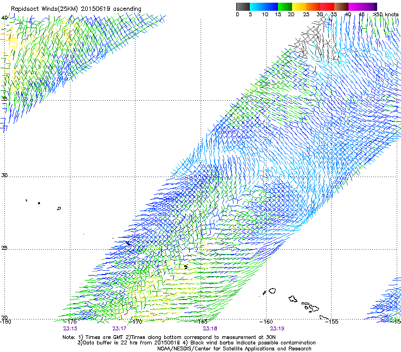Click the longitude label '-155'
This screenshot has width=401, height=352.
[332, 322]
